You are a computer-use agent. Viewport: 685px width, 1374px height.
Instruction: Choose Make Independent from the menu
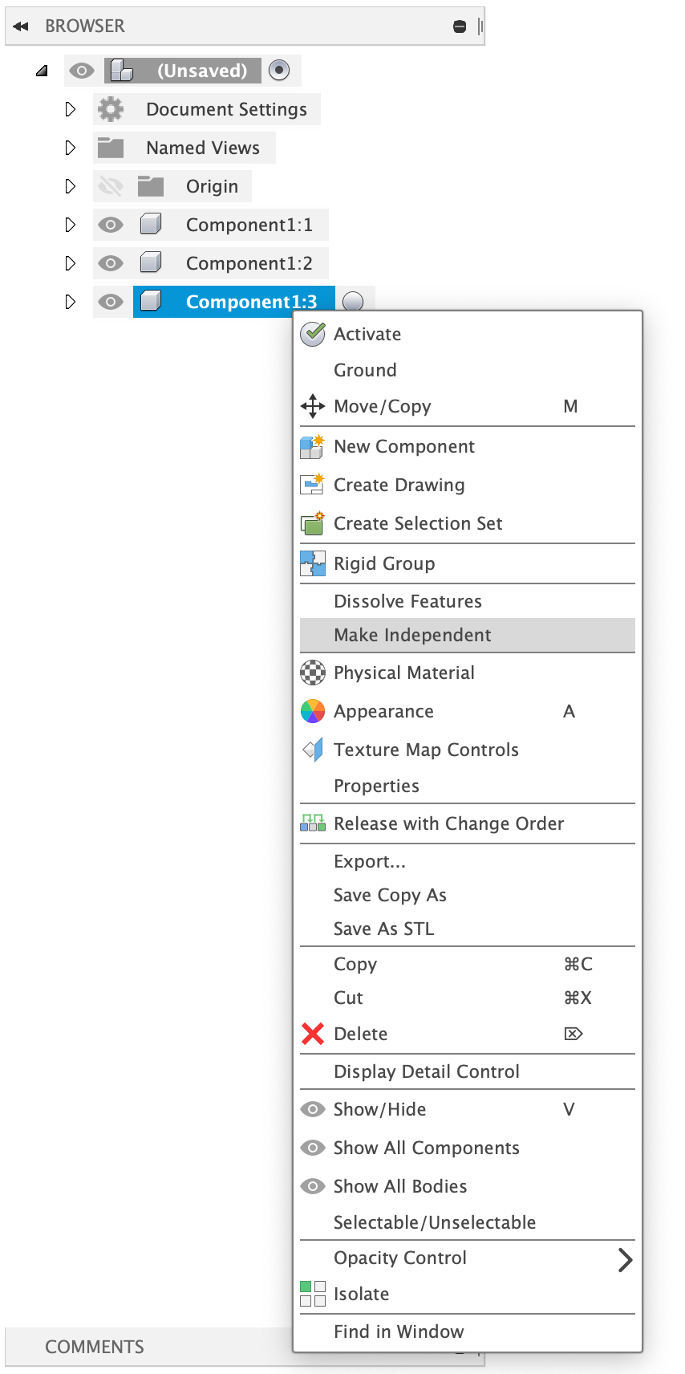pyautogui.click(x=413, y=635)
